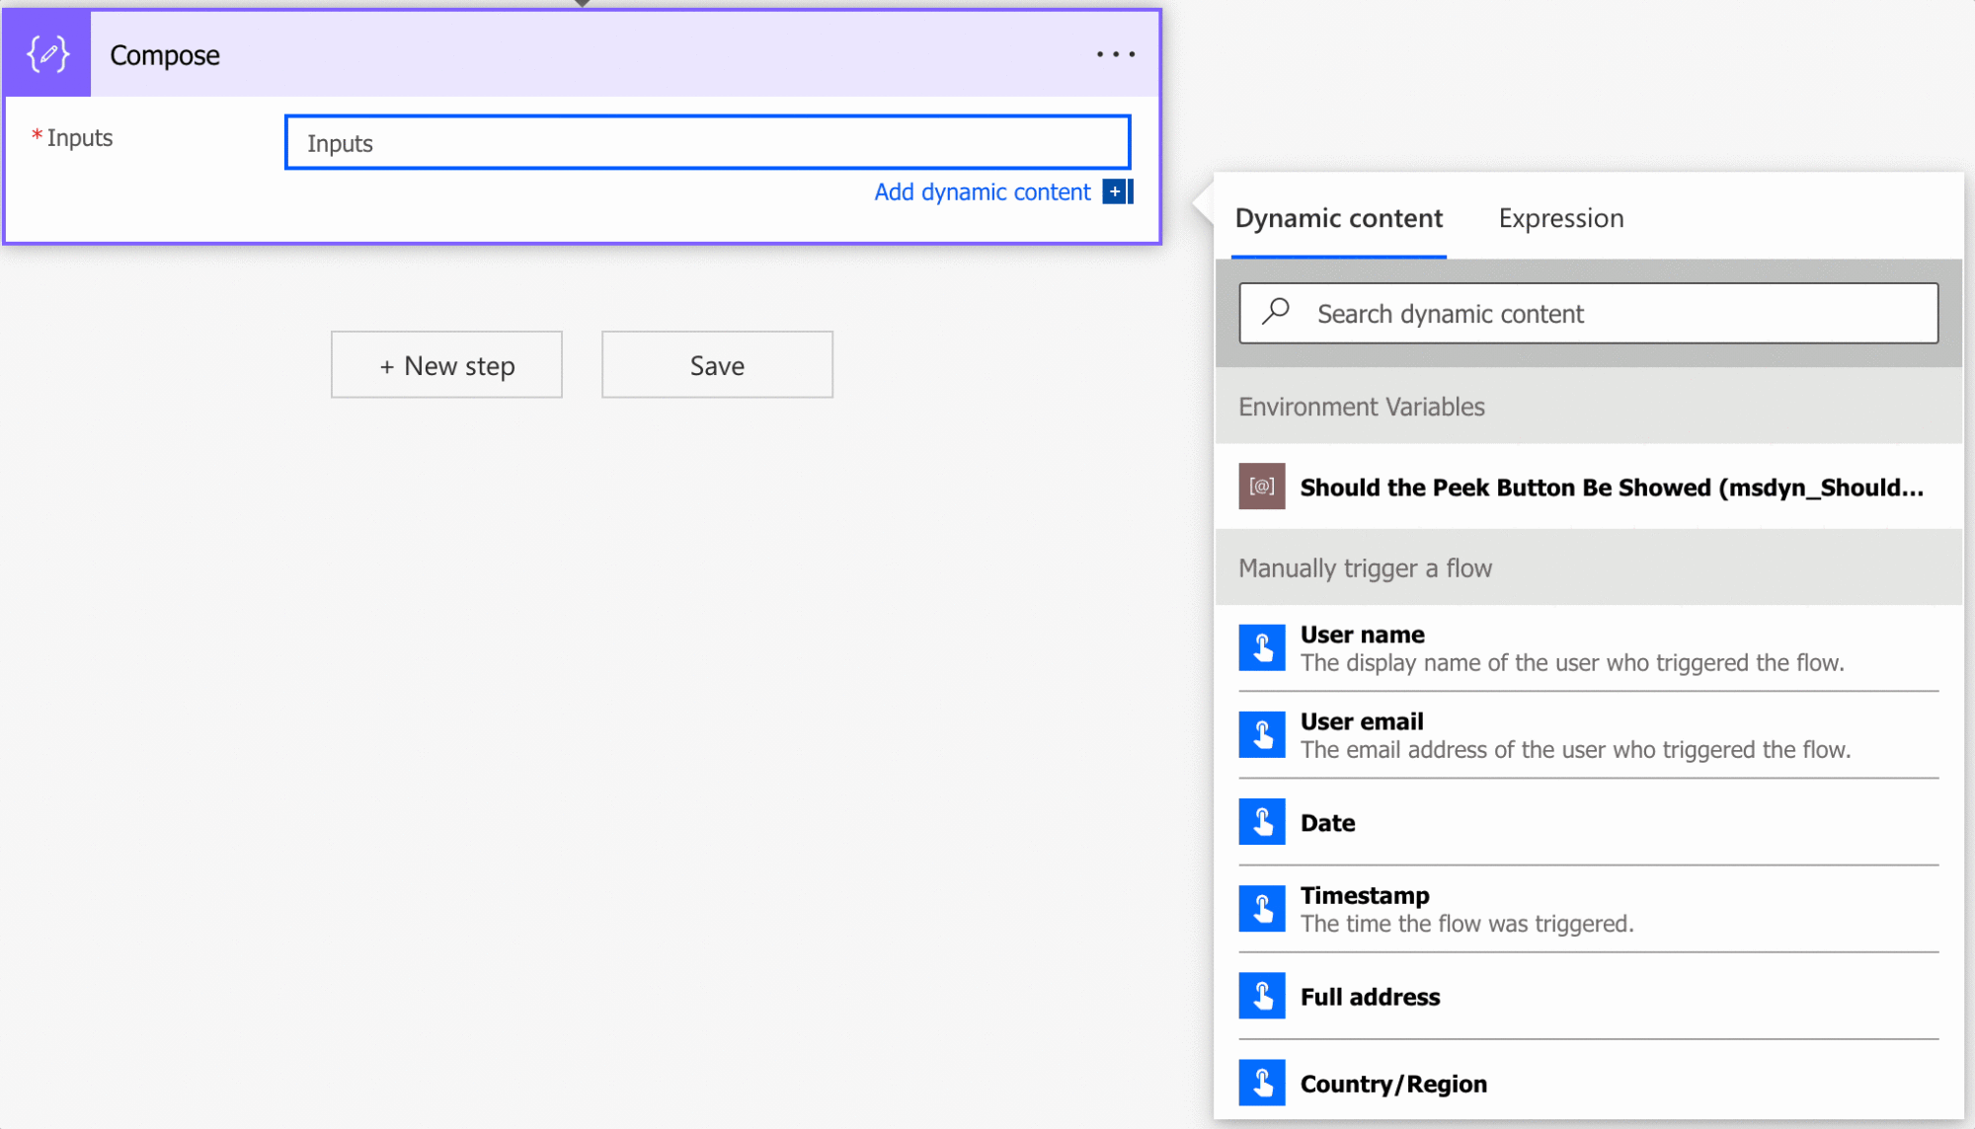The image size is (1975, 1129).
Task: Add the Timestamp dynamic content item
Action: tap(1365, 896)
